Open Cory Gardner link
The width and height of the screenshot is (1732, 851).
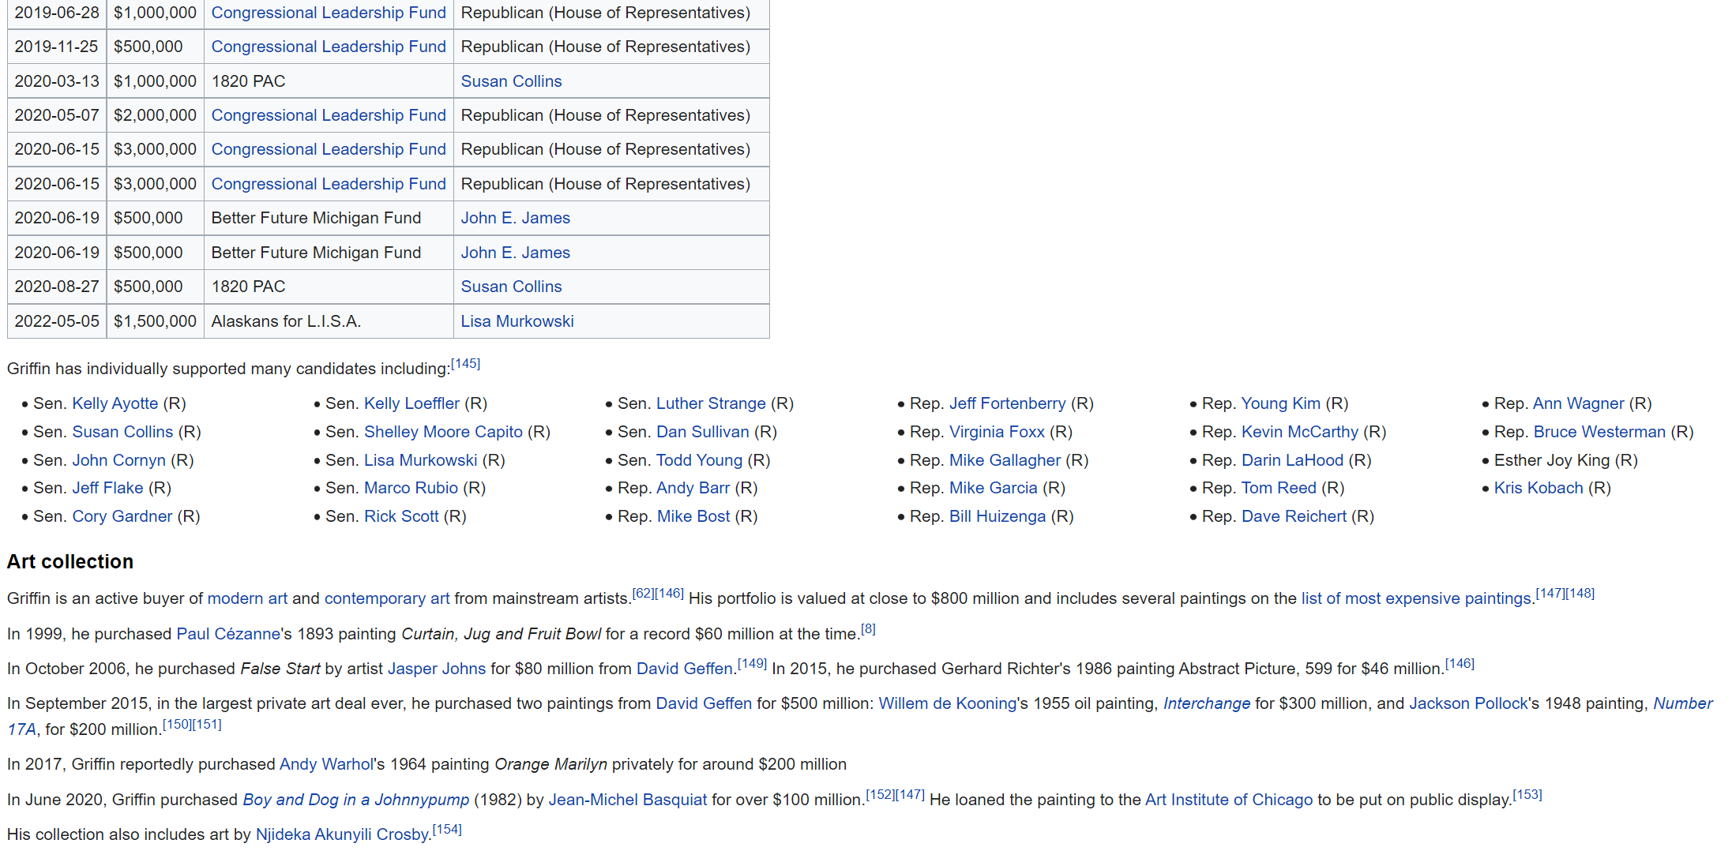(122, 516)
